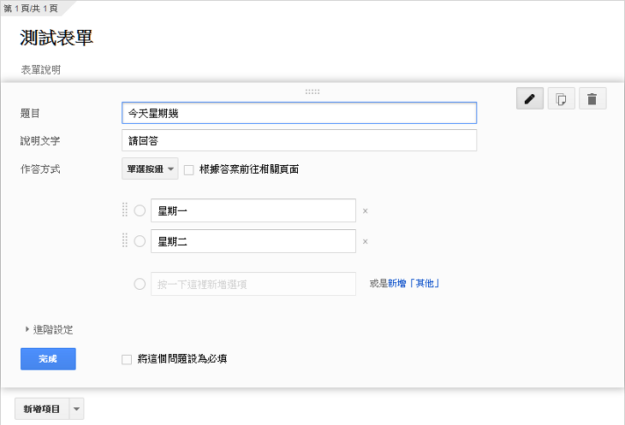Enable 根據答案前往相關頁面 checkbox

pos(189,169)
